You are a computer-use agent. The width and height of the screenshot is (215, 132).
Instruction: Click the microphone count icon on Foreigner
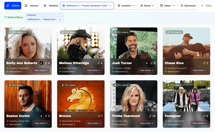204,116
